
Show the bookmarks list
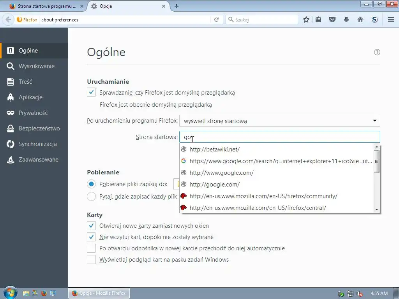(x=318, y=19)
